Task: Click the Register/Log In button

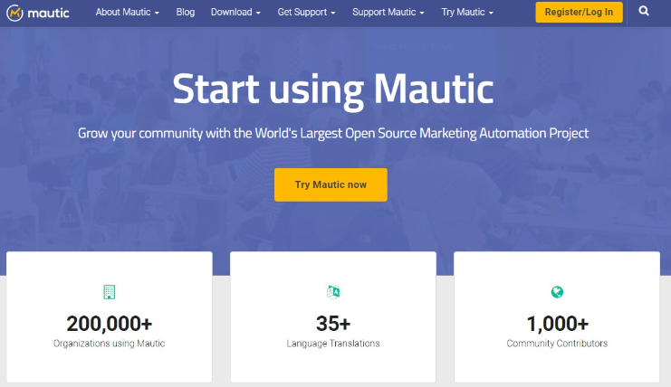Action: (579, 12)
